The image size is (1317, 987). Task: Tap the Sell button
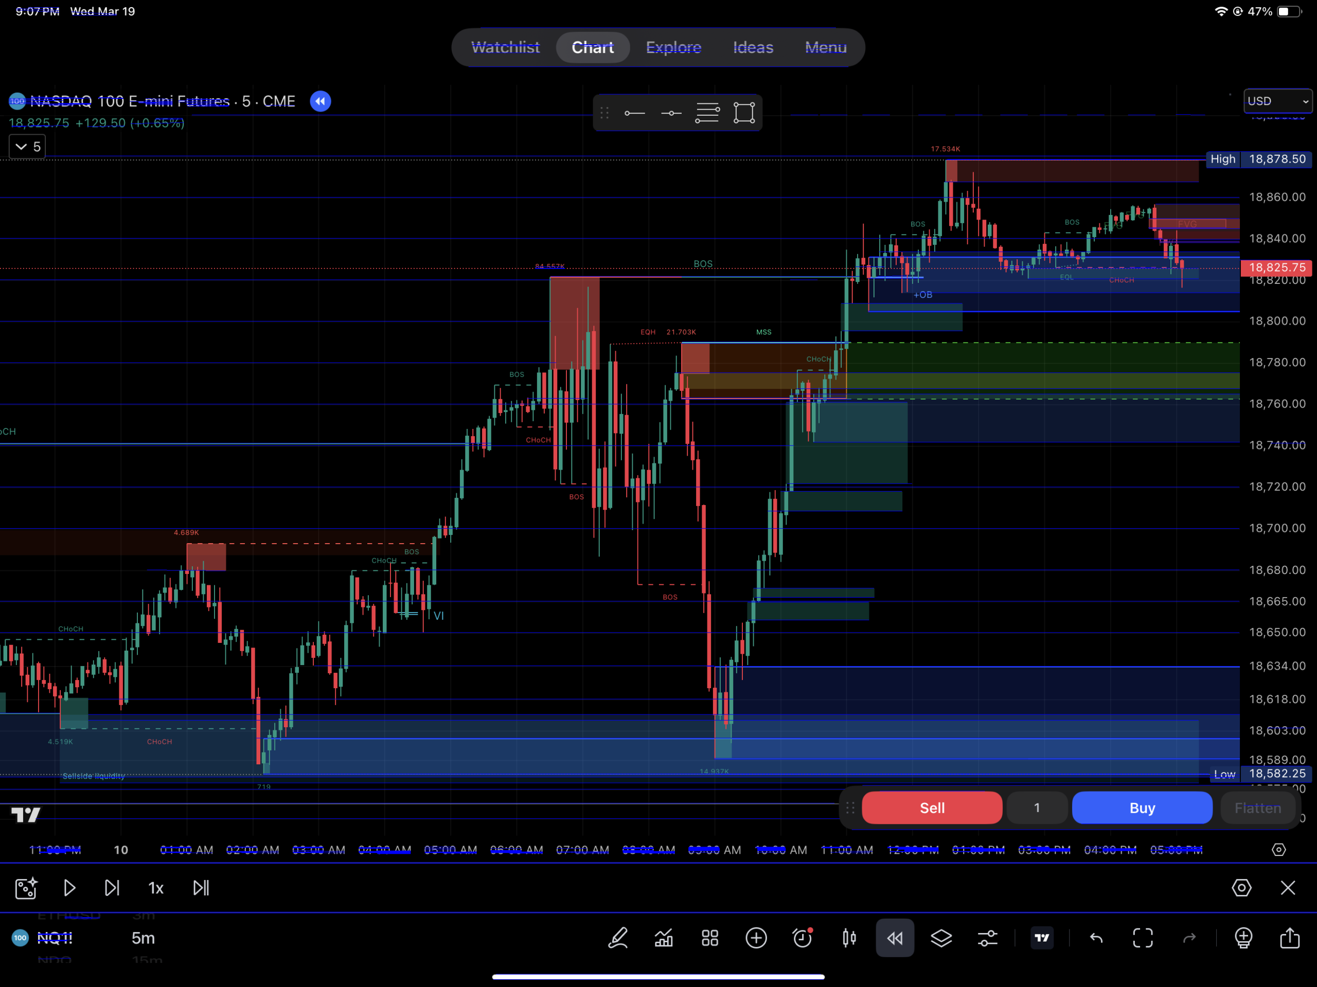(932, 808)
